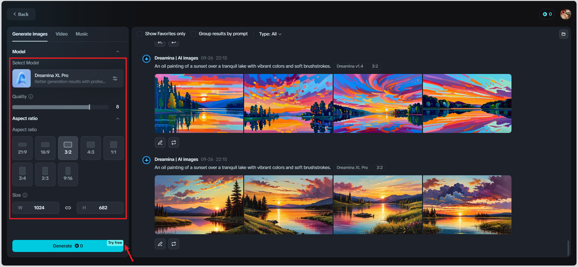This screenshot has height=267, width=578.
Task: Open the assets folder icon
Action: pyautogui.click(x=564, y=34)
